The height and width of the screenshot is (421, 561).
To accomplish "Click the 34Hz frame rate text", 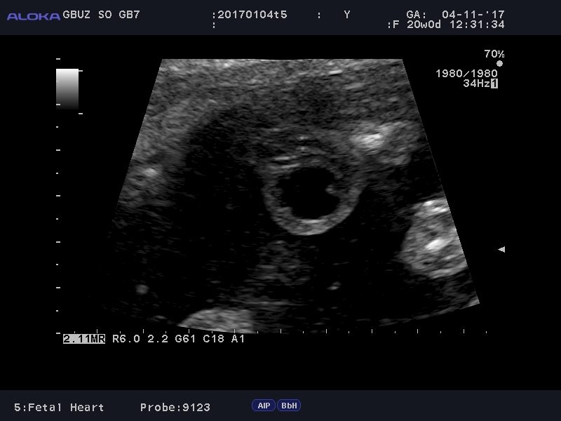I will [476, 83].
